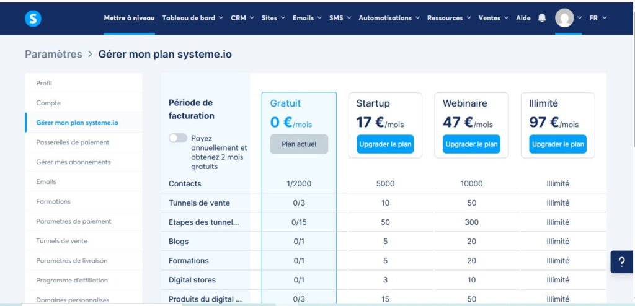Click Upgrader le plan for Startup
The width and height of the screenshot is (635, 306).
tap(385, 144)
